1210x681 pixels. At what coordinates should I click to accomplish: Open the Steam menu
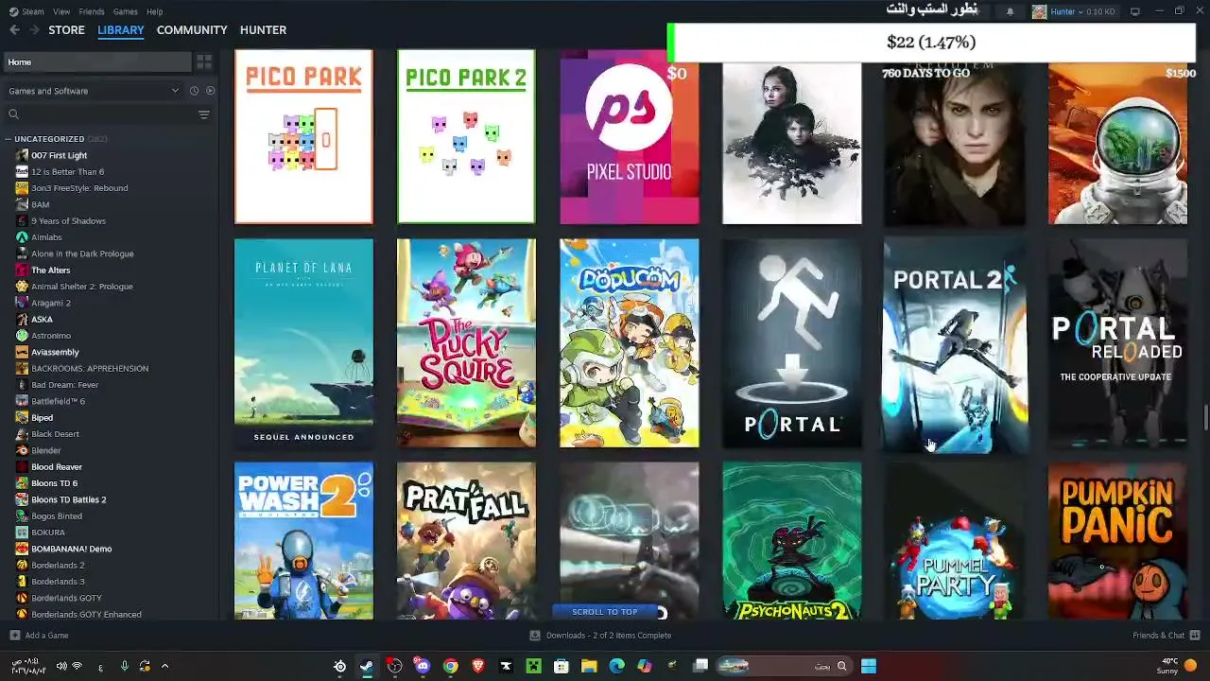33,11
